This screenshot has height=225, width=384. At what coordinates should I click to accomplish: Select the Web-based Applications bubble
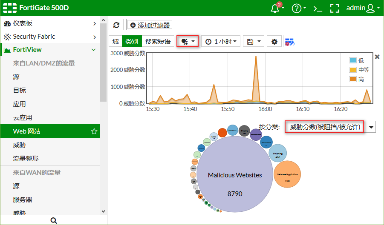click(287, 174)
